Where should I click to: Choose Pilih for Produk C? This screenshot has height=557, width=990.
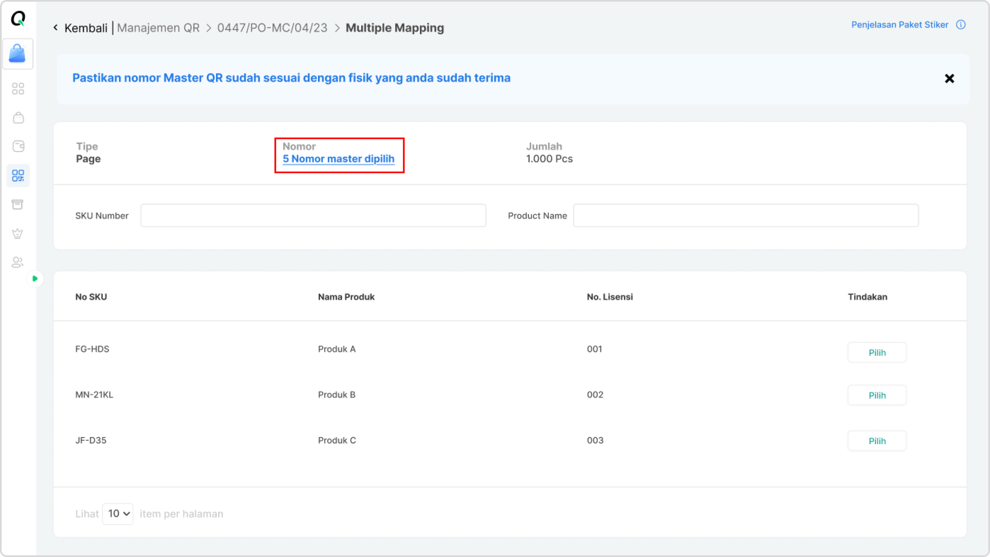(x=877, y=441)
